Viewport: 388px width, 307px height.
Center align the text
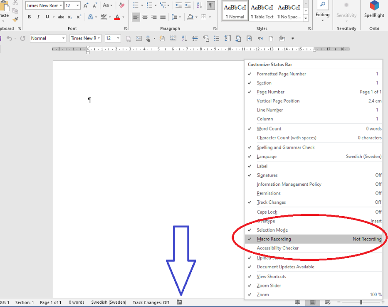(x=145, y=17)
